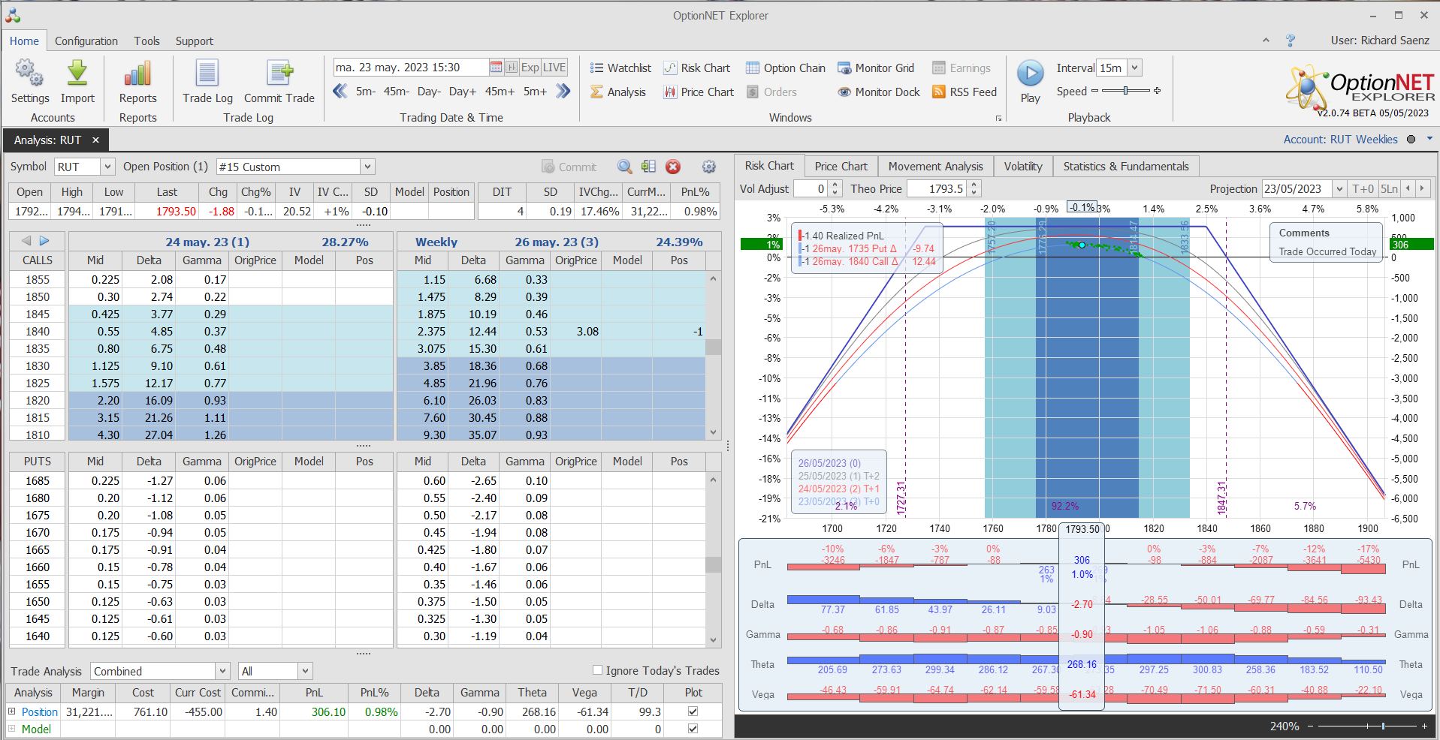Image resolution: width=1440 pixels, height=740 pixels.
Task: Toggle Ignore Today's Trades checkbox
Action: 598,670
